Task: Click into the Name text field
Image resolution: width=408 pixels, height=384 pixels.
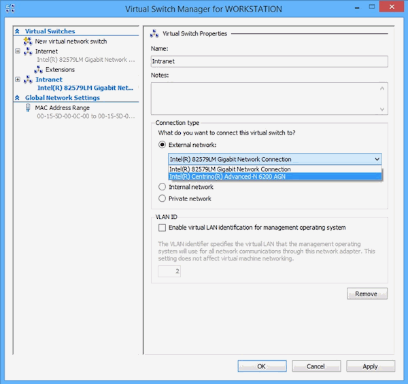Action: 269,61
